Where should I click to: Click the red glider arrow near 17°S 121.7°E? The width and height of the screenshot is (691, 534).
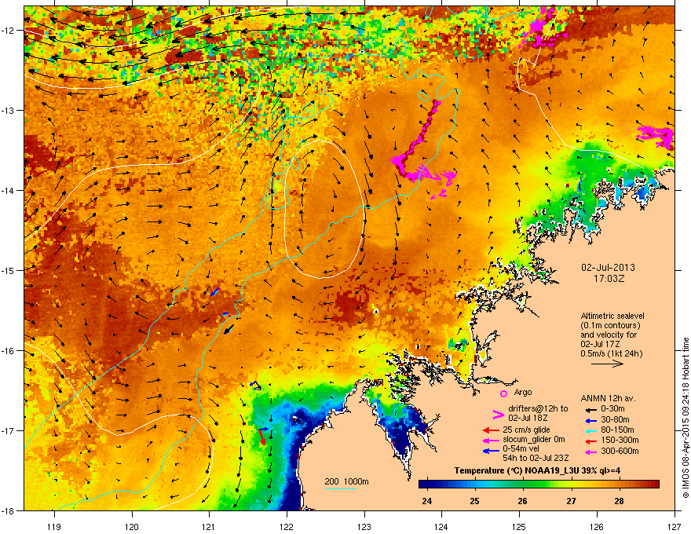[x=262, y=437]
